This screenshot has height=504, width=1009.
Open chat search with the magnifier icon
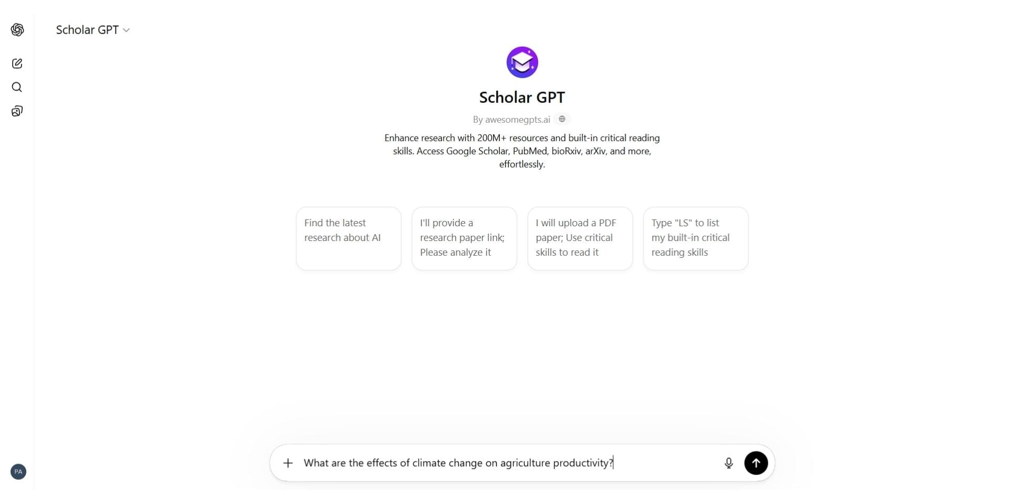point(17,87)
